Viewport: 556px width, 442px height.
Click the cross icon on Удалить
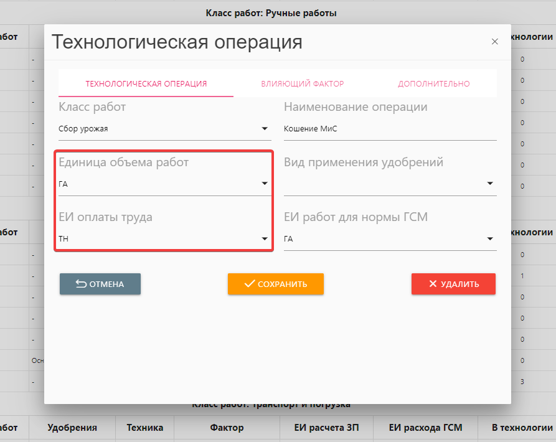click(433, 284)
